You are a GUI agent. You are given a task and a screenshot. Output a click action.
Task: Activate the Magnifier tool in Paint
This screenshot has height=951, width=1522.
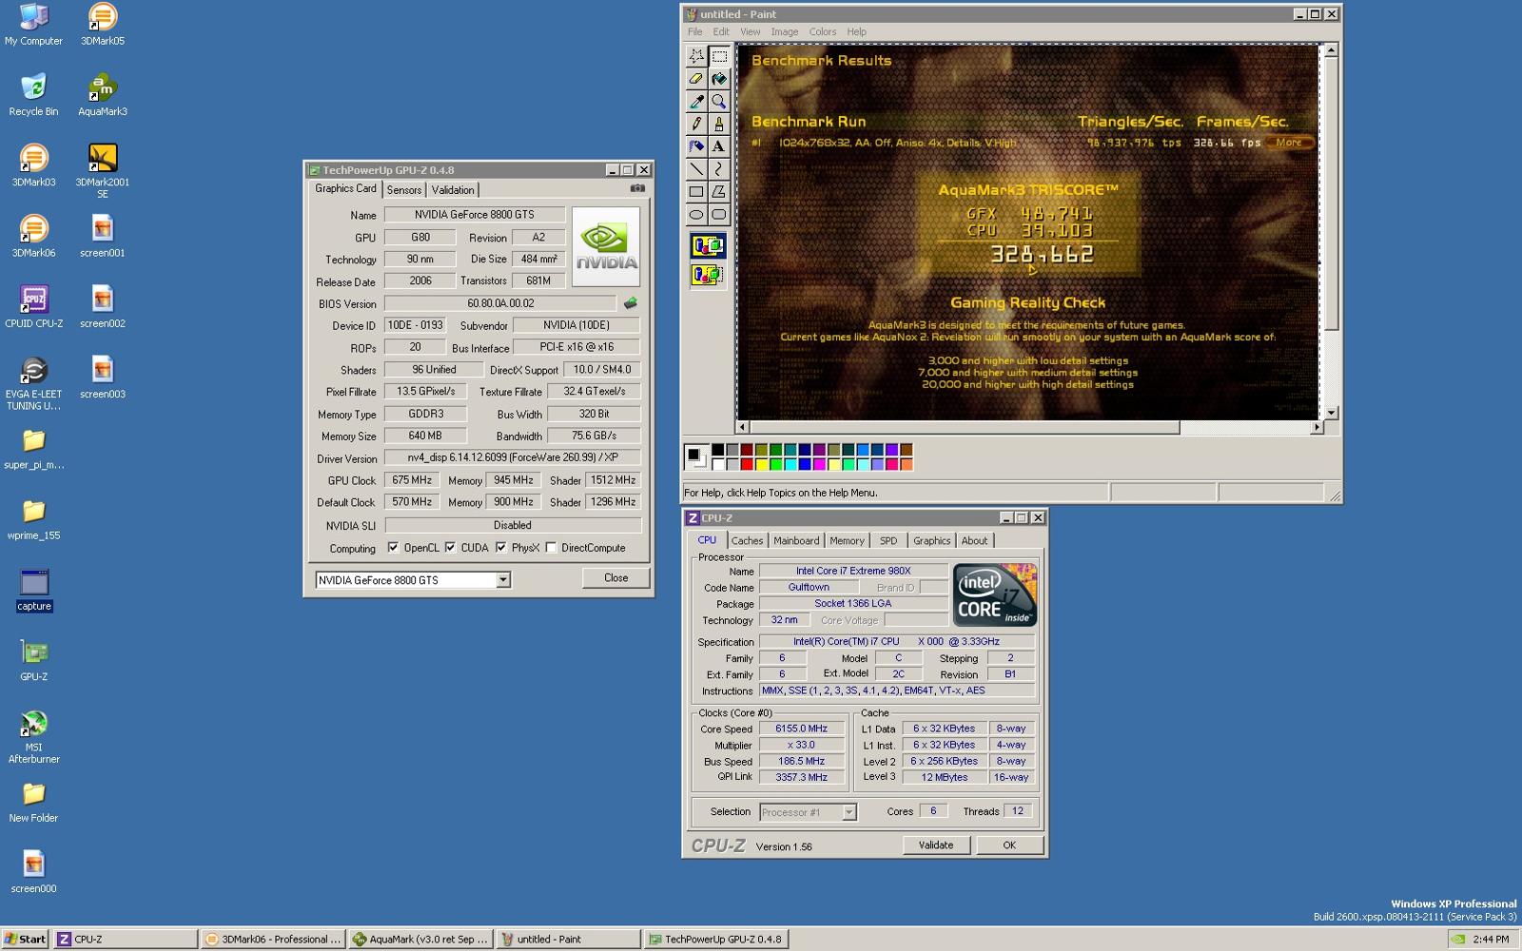[x=719, y=102]
